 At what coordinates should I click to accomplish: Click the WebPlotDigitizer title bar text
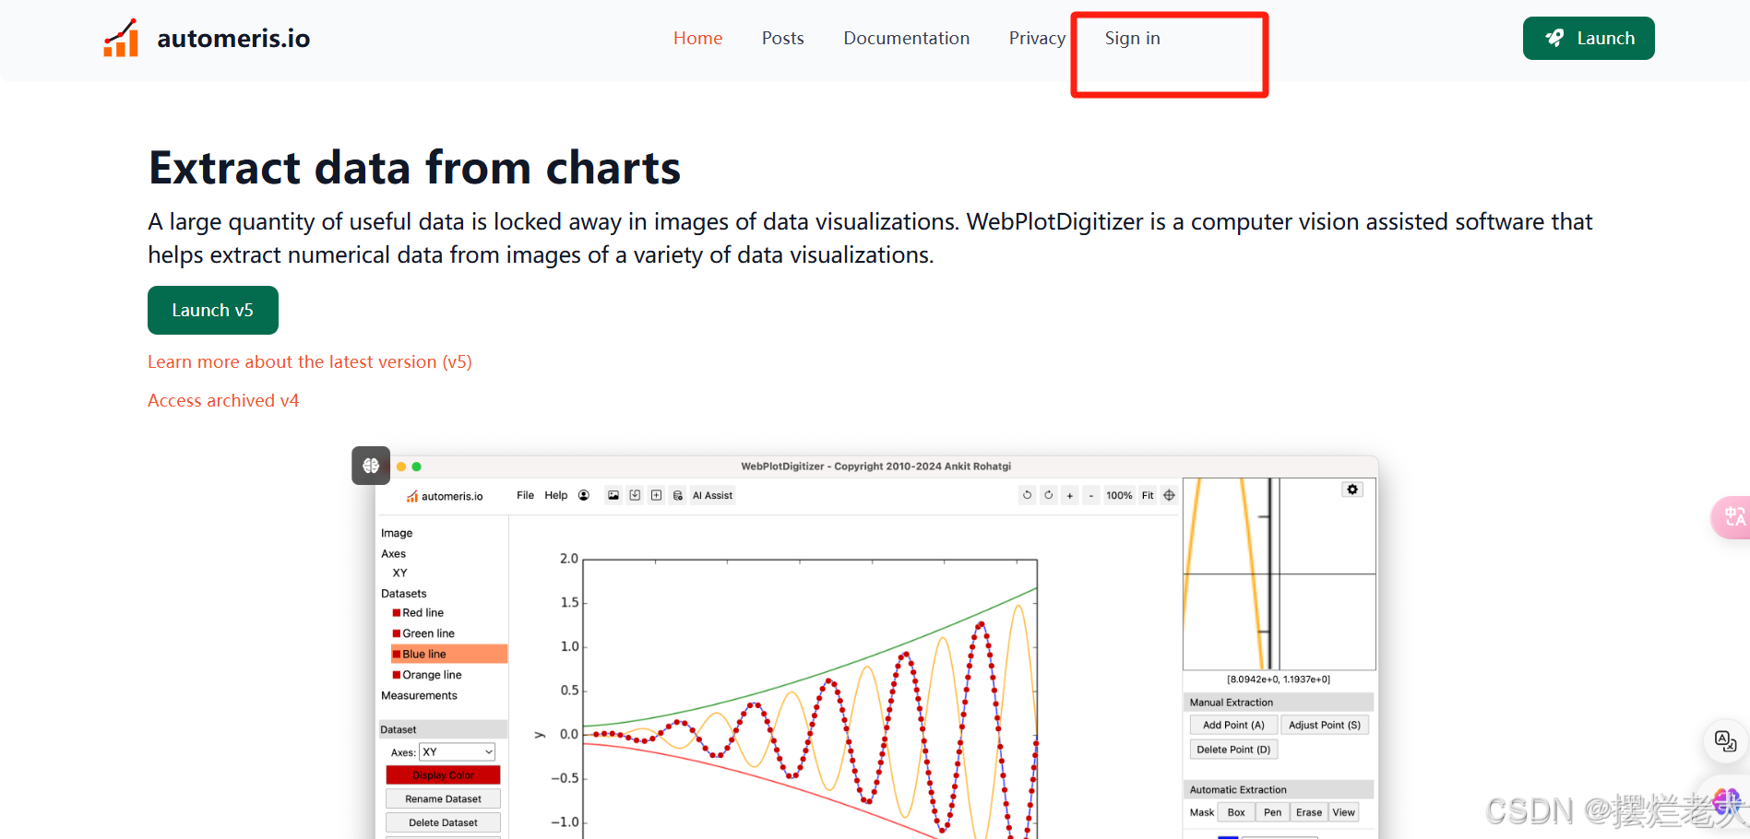click(x=876, y=467)
